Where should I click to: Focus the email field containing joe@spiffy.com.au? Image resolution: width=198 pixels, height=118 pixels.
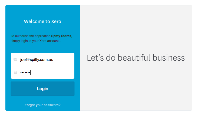42,59
